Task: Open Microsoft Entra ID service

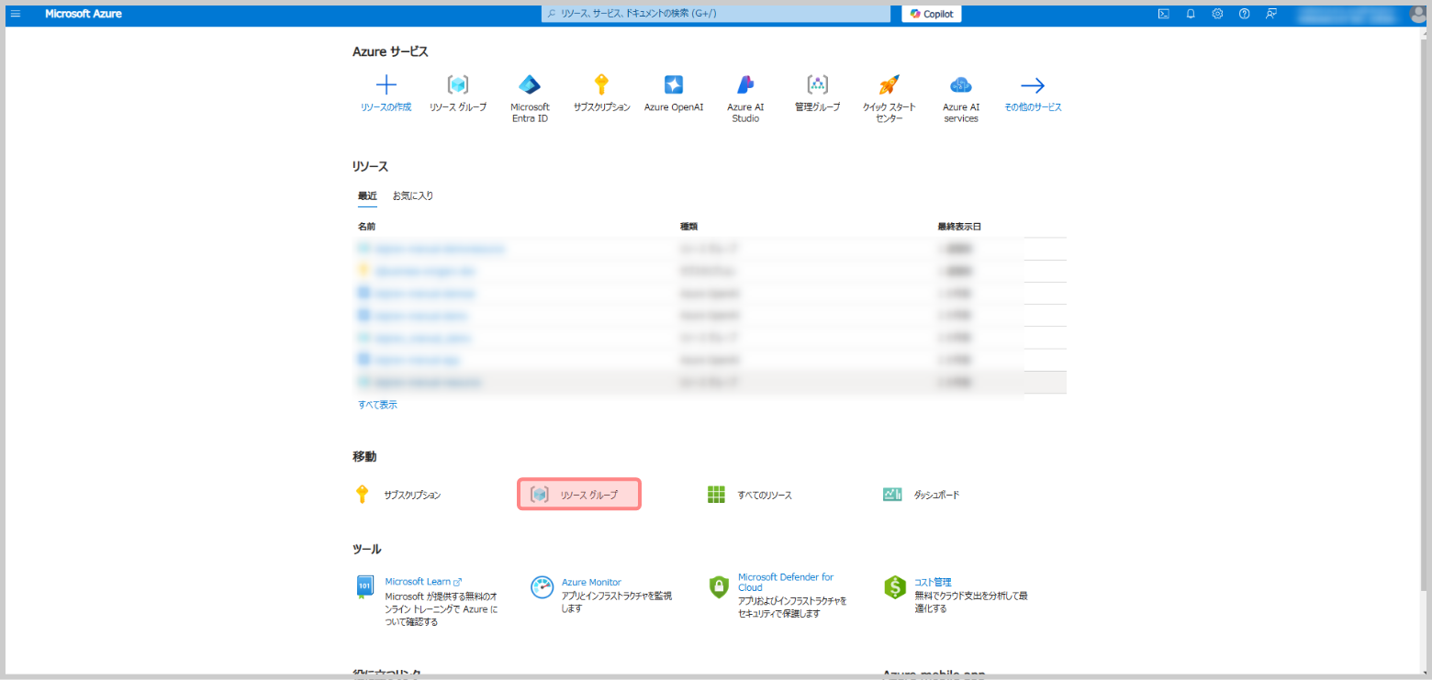Action: (530, 99)
